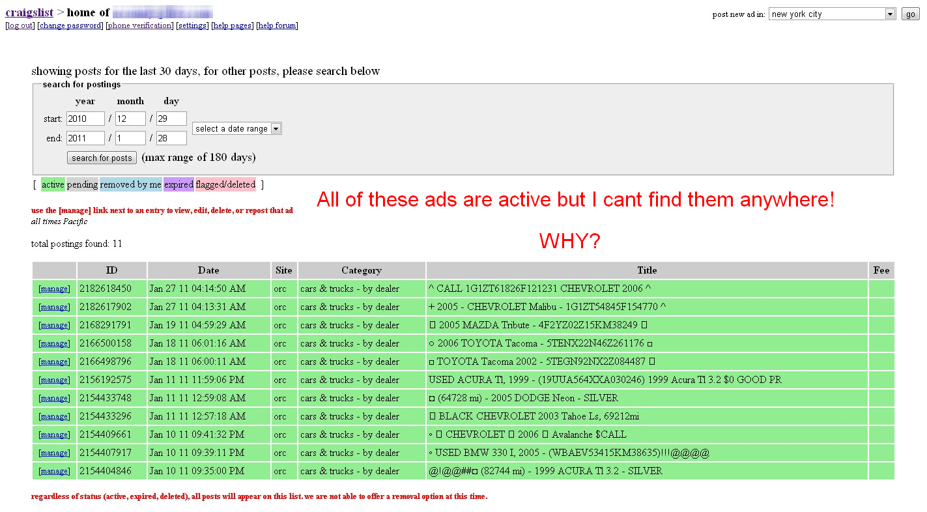Click the blue removed by me swatch
927x512 pixels.
131,184
